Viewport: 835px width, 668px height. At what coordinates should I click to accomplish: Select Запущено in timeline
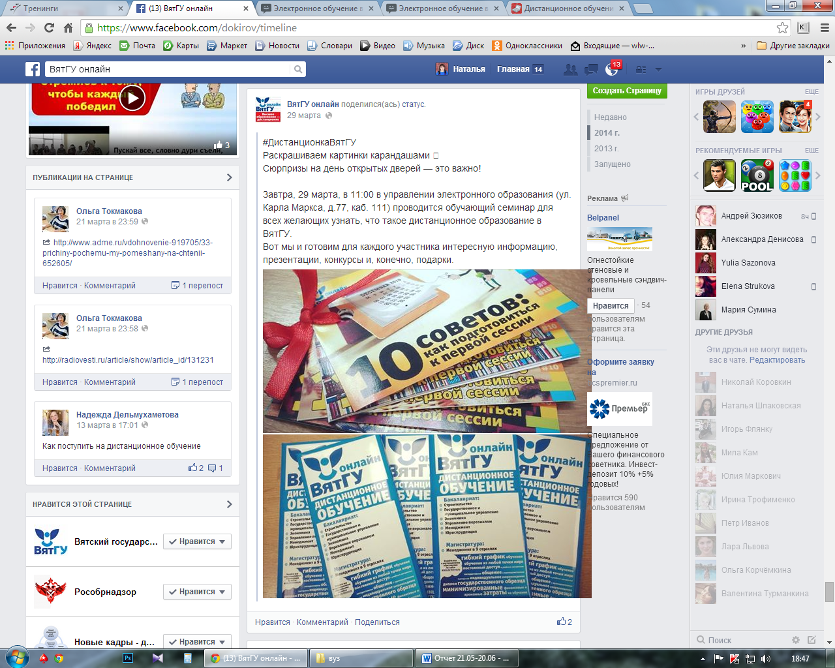(x=613, y=164)
